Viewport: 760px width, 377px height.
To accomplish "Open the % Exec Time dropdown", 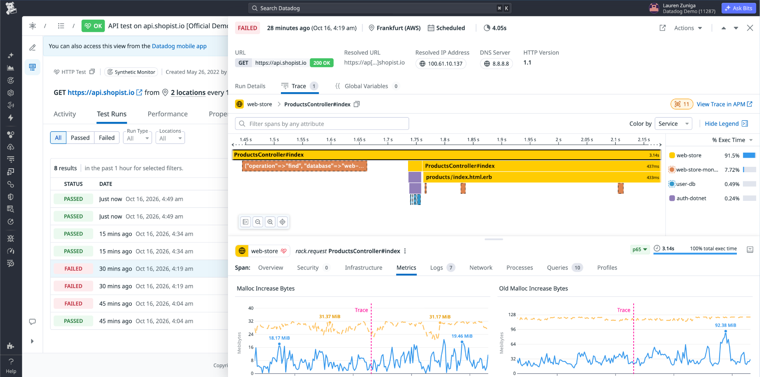I will click(x=732, y=140).
